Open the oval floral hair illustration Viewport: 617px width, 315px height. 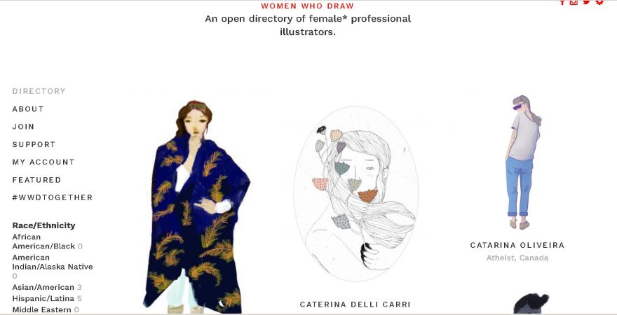click(355, 193)
